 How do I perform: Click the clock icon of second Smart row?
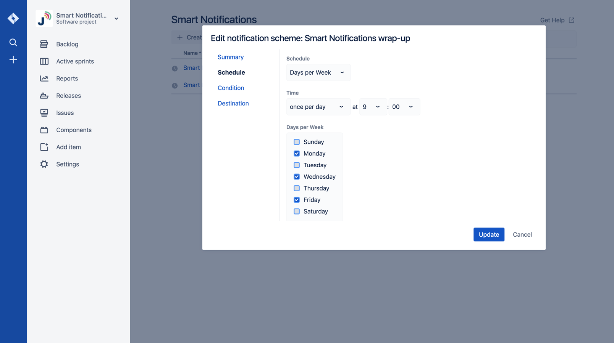tap(175, 86)
